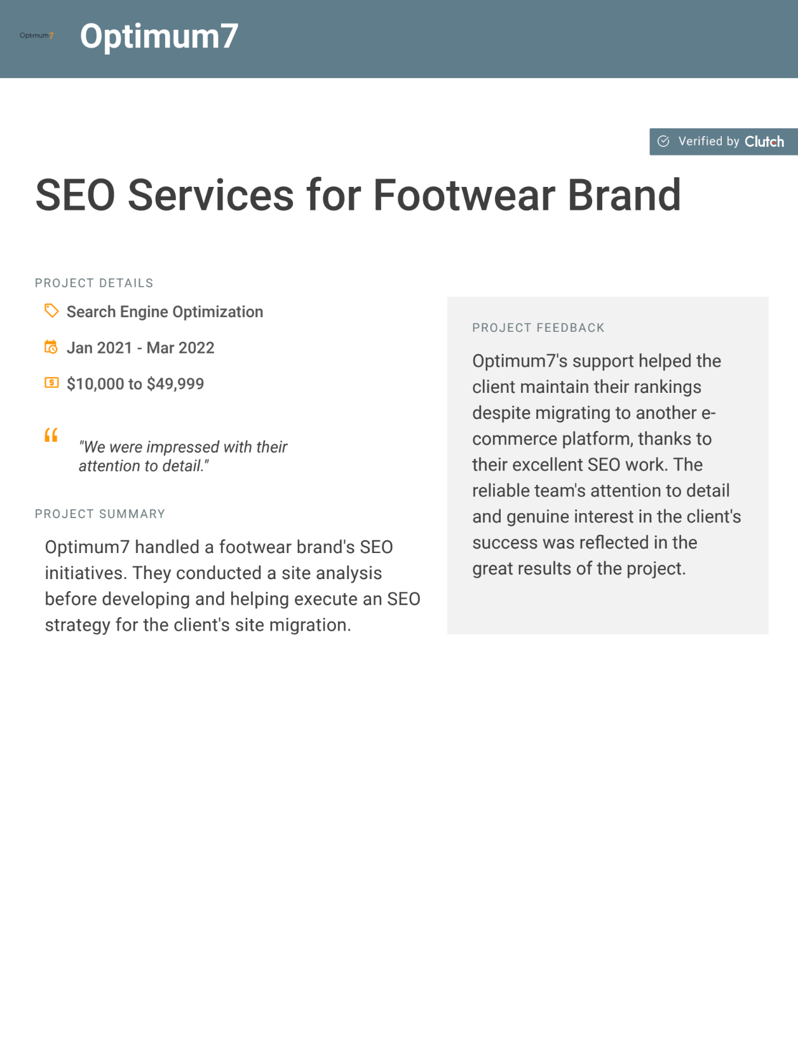Click the calendar icon next to Jan 2021

coord(51,347)
